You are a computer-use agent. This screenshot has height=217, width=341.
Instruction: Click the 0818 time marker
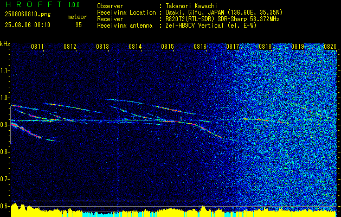tap(265, 46)
